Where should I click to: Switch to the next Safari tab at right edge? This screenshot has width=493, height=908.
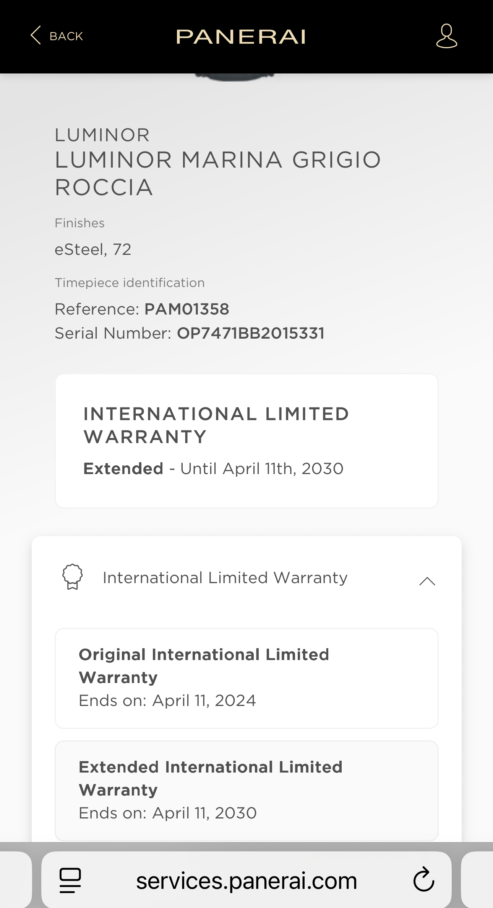pyautogui.click(x=478, y=880)
